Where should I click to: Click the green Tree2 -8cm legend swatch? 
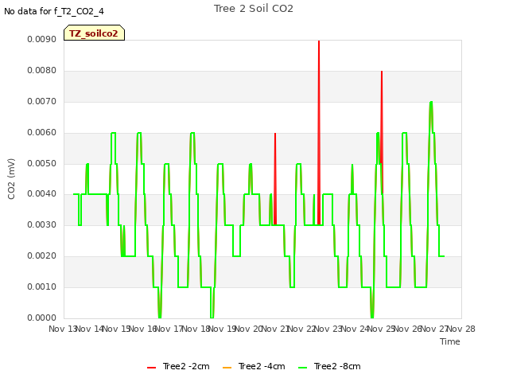coord(302,368)
